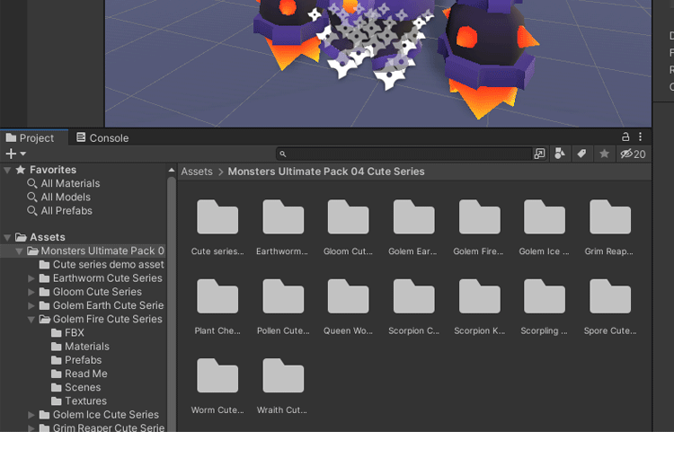Open the search in packages icon
Screen dimensions: 674x458
[539, 154]
